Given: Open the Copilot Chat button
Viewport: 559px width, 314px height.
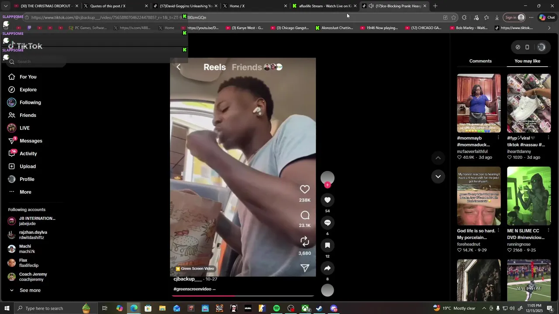Looking at the screenshot, I should click(547, 17).
